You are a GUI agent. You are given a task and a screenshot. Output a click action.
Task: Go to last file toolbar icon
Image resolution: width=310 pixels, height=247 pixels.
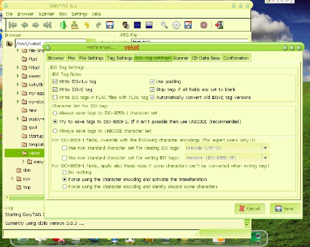click(x=48, y=25)
